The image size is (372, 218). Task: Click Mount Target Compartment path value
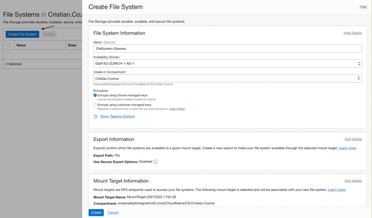(x=166, y=203)
